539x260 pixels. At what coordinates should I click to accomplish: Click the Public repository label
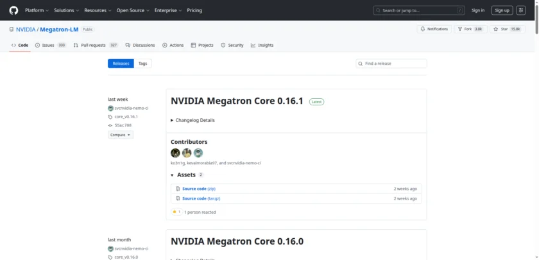tap(88, 30)
